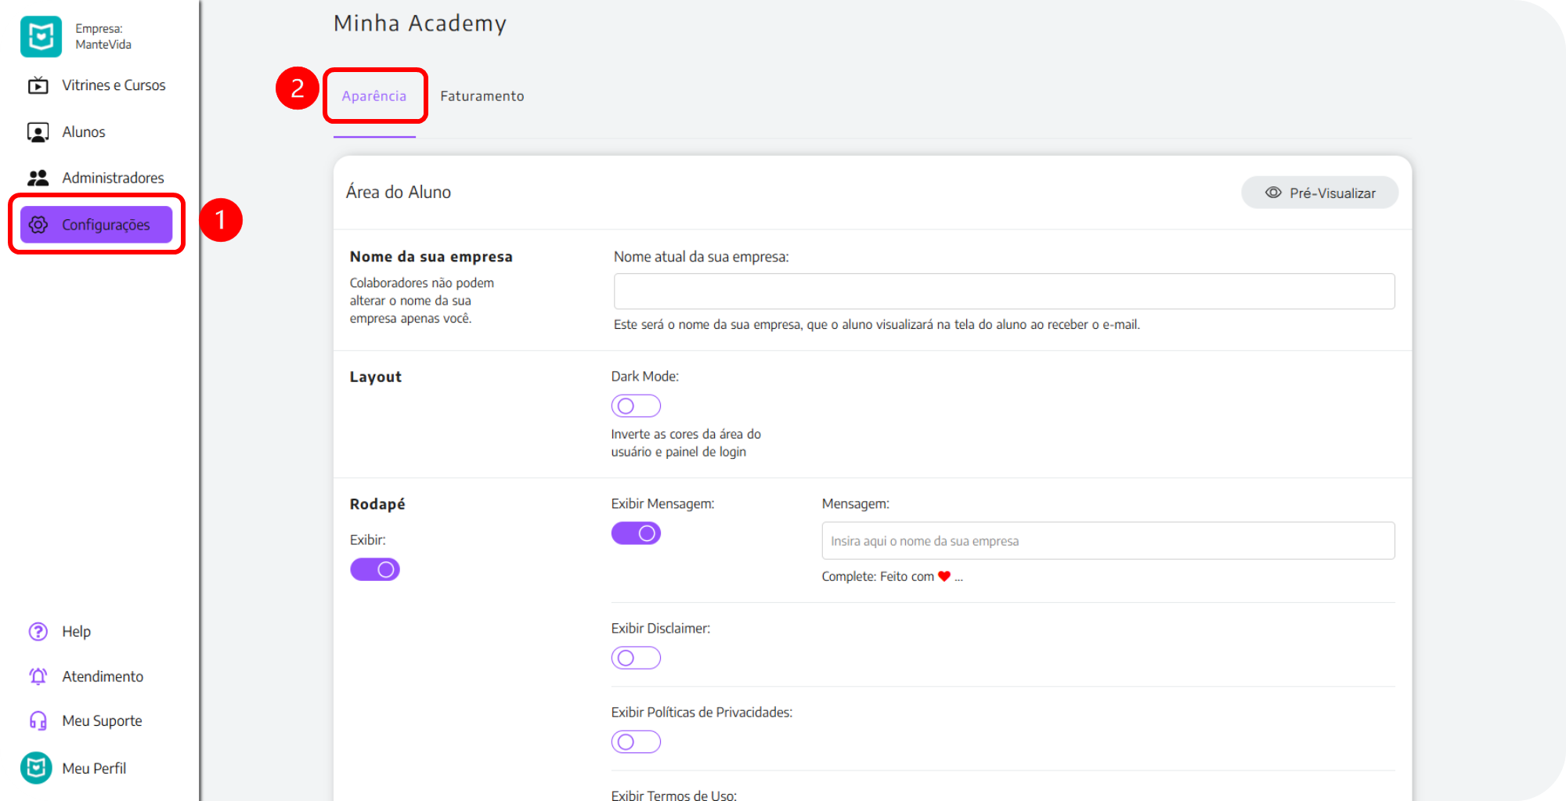The height and width of the screenshot is (801, 1566).
Task: Click the Configurações gear icon
Action: click(x=38, y=225)
